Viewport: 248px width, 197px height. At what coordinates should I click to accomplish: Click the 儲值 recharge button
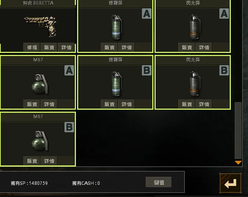click(158, 182)
